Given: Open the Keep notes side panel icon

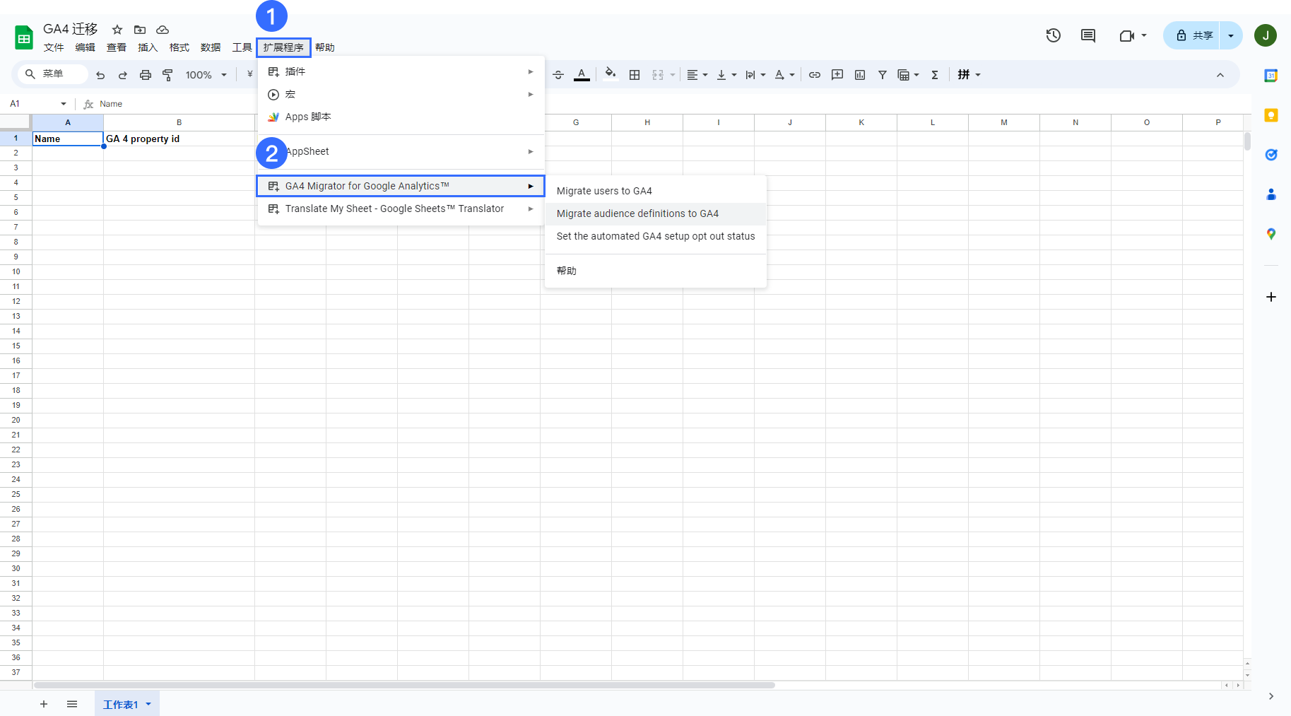Looking at the screenshot, I should (1271, 115).
